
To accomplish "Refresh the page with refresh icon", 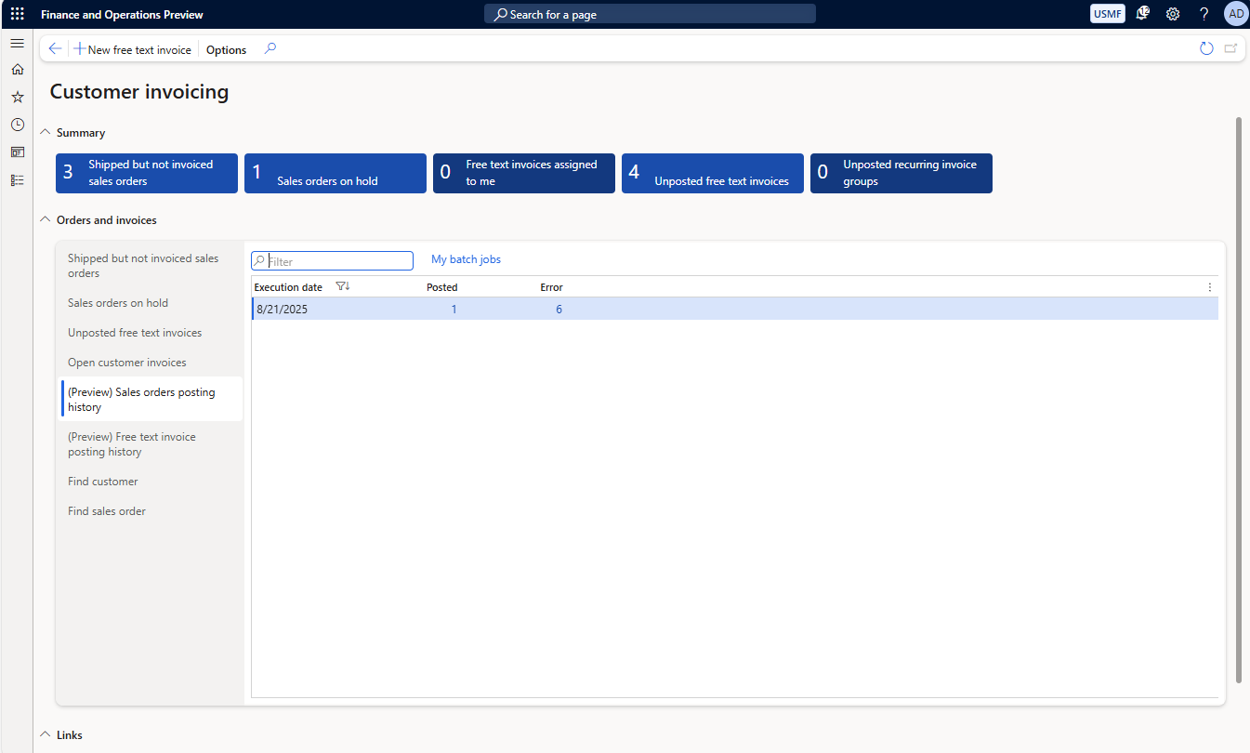I will 1206,49.
